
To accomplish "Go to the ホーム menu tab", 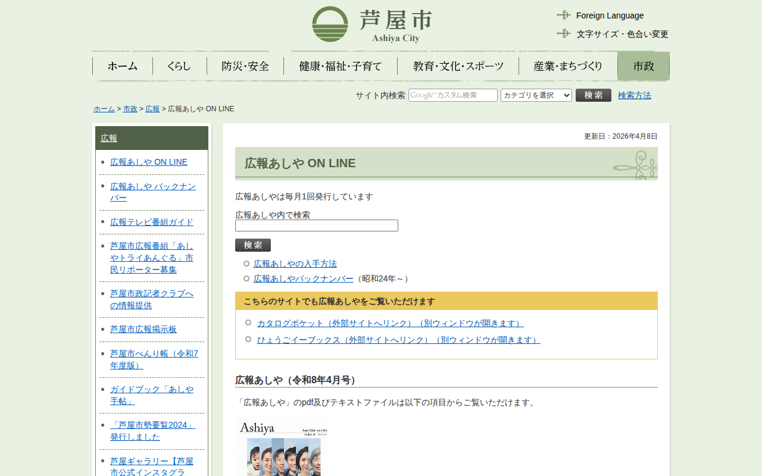I will [123, 66].
